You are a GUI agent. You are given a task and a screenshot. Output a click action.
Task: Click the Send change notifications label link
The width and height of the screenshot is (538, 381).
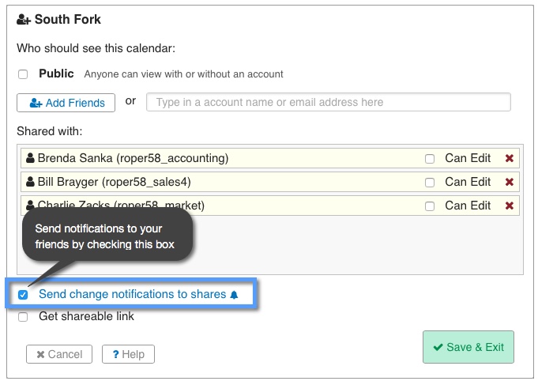132,294
